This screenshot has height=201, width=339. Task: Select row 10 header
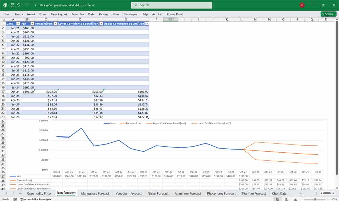(x=3, y=62)
